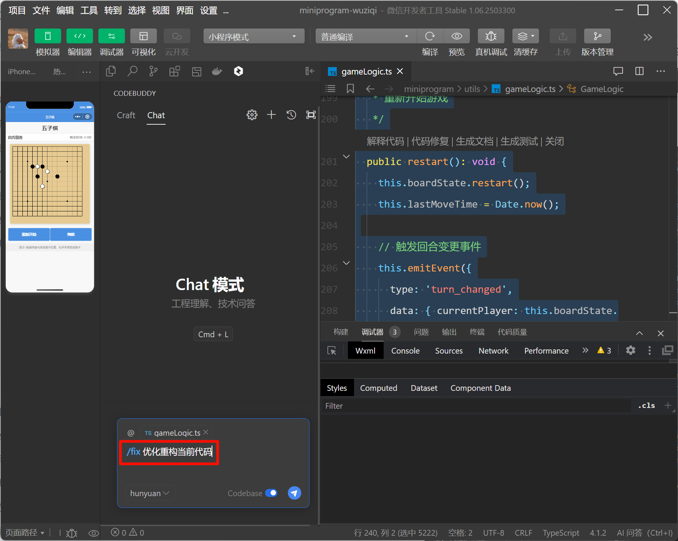Send the chat message with paper plane
Image resolution: width=678 pixels, height=541 pixels.
[x=294, y=493]
